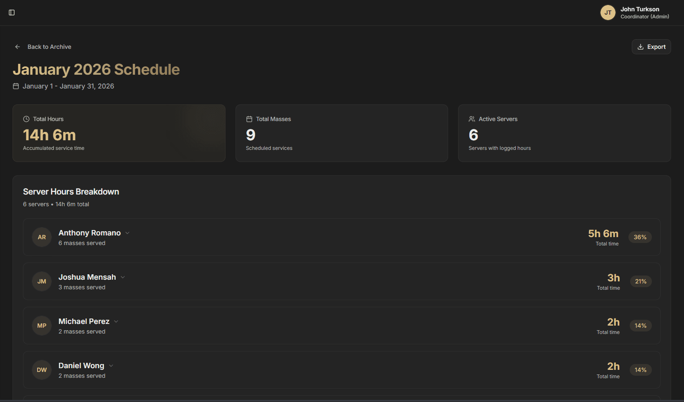This screenshot has width=684, height=402.
Task: Click the DW avatar for Daniel Wong
Action: pos(42,370)
